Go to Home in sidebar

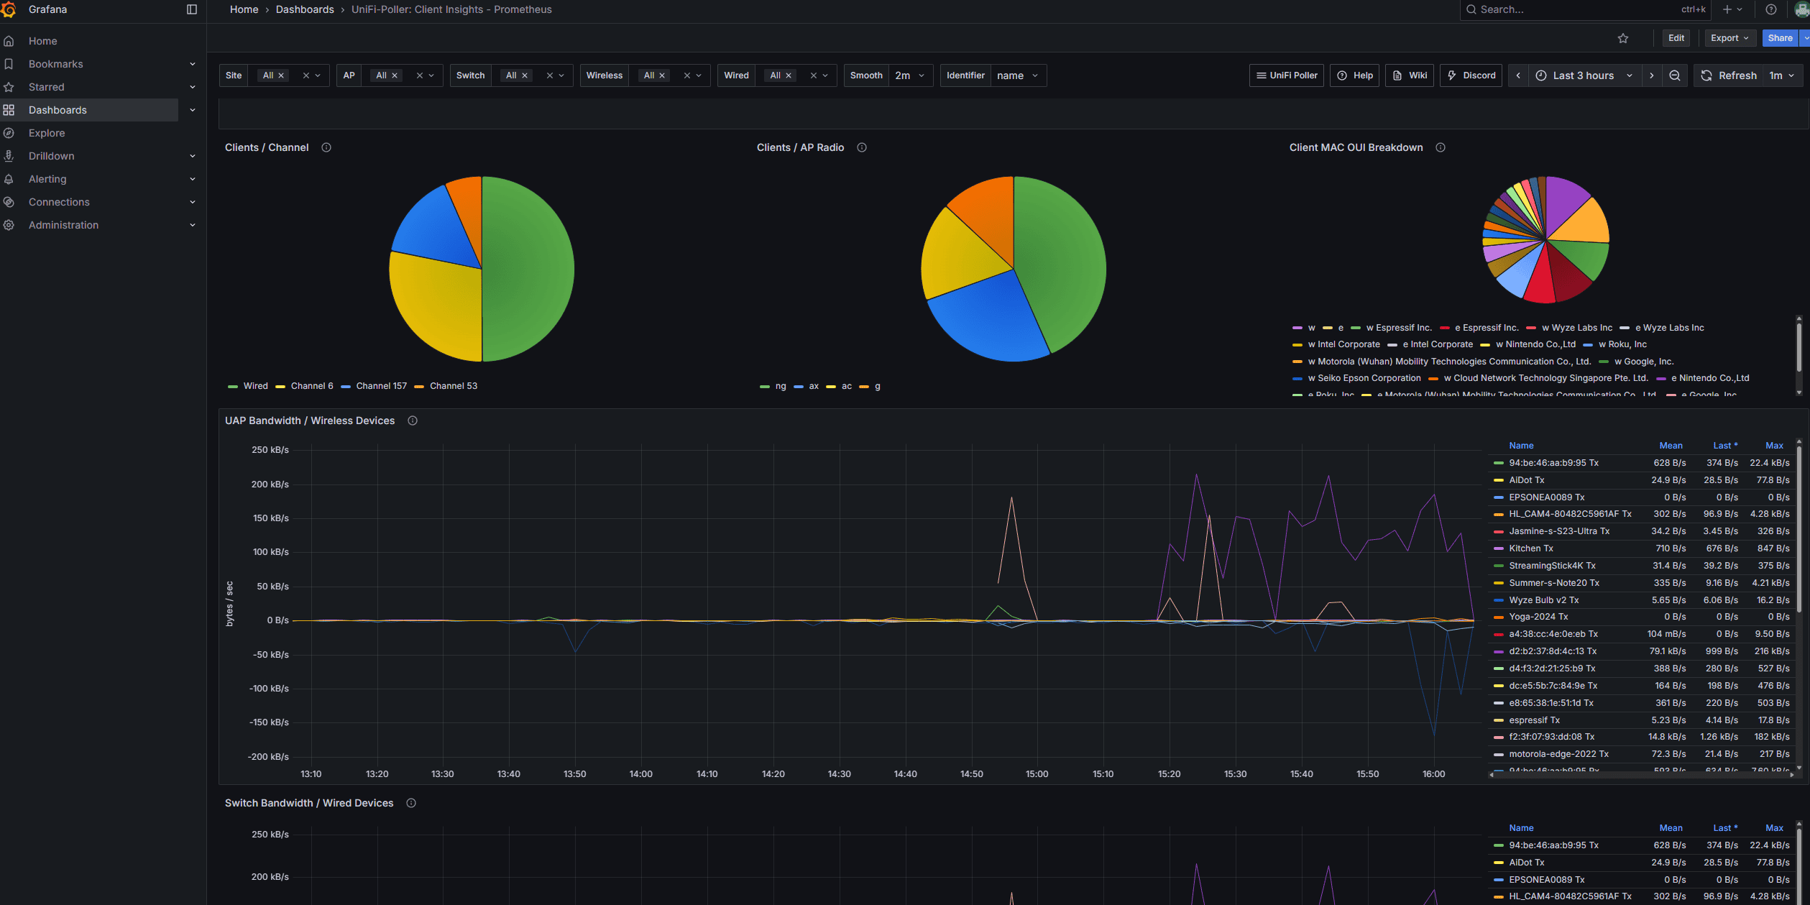[42, 41]
